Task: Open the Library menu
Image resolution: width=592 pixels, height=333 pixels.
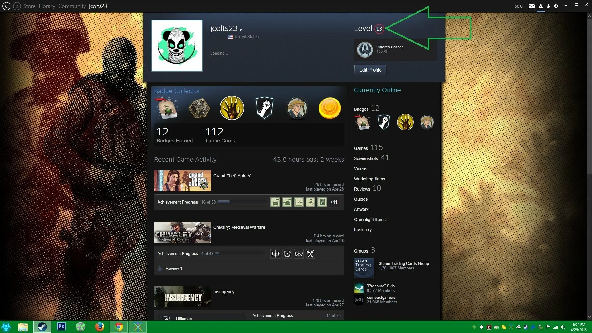Action: tap(47, 6)
